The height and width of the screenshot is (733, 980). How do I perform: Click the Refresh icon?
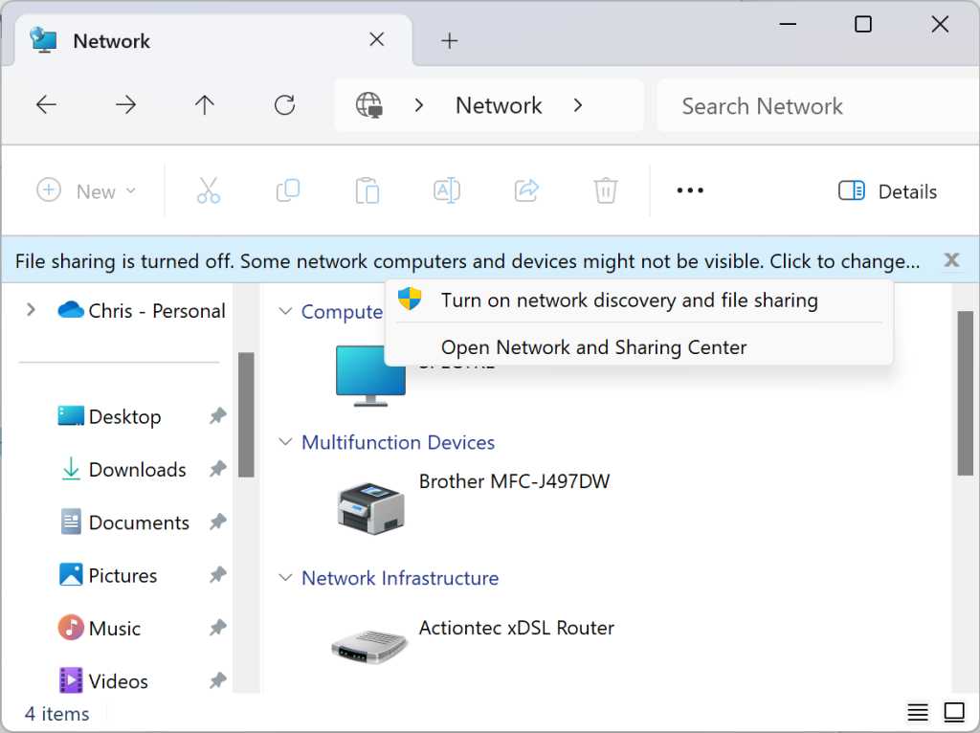click(x=284, y=105)
